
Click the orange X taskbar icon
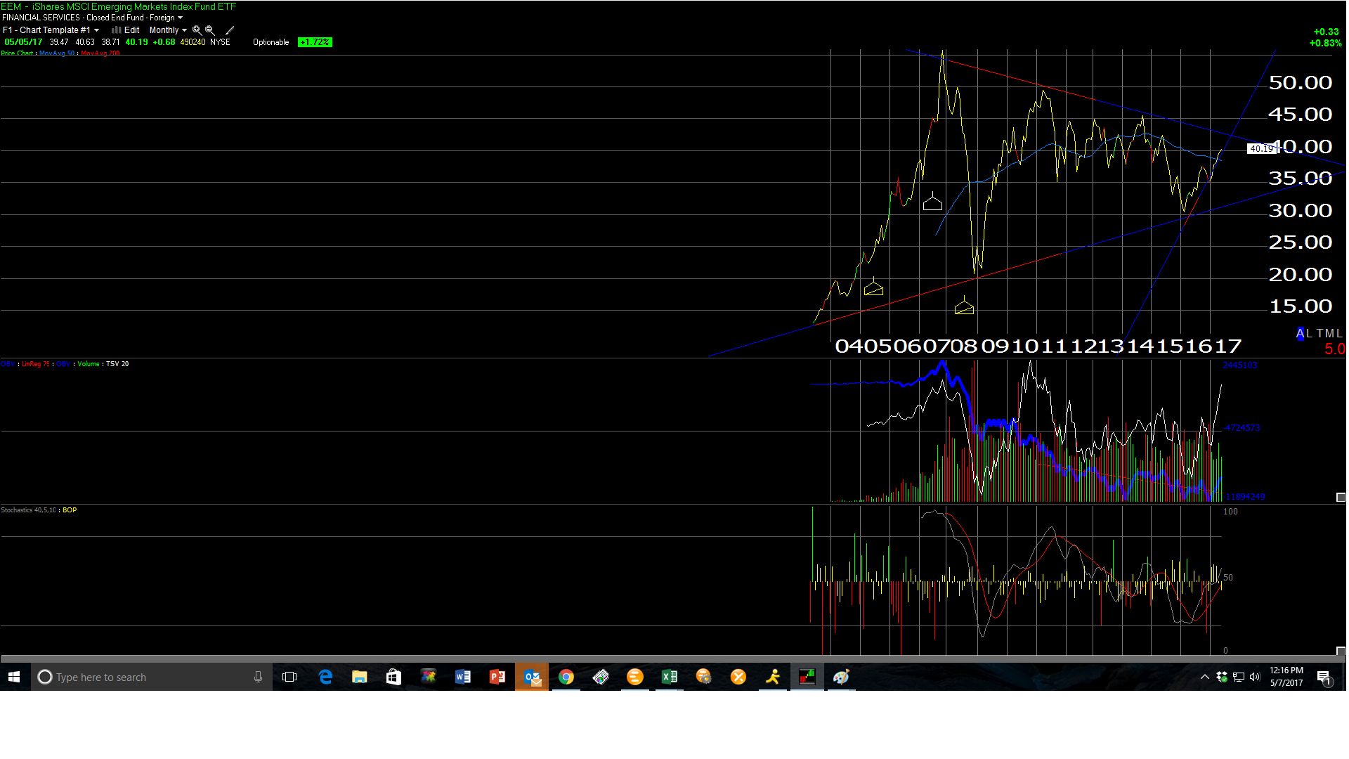point(738,677)
